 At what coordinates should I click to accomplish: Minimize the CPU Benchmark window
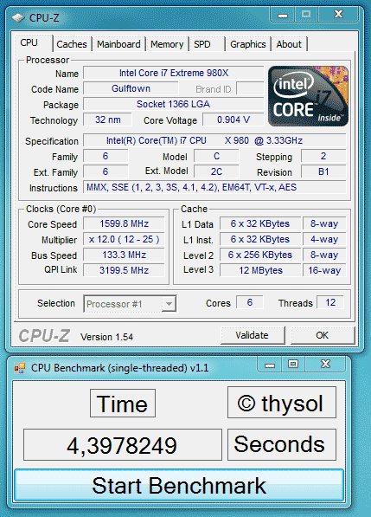270,365
